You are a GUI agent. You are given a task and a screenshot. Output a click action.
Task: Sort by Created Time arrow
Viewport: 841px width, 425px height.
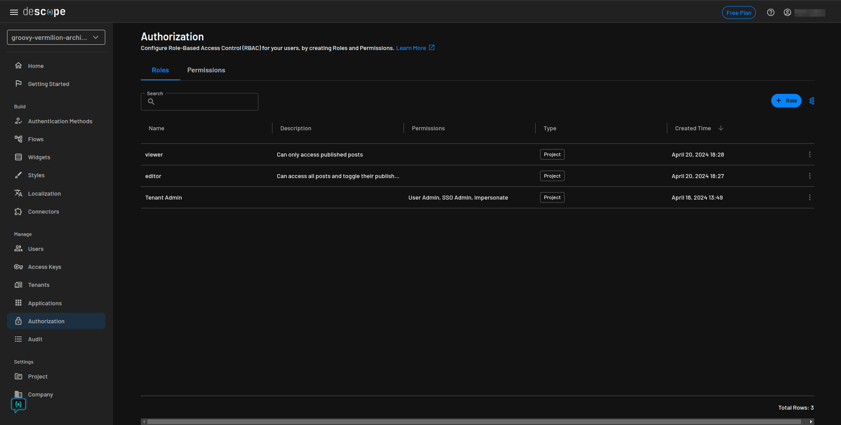coord(720,129)
